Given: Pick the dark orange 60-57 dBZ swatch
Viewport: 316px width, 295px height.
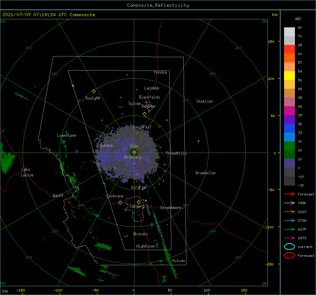Looking at the screenshot, I should [289, 58].
